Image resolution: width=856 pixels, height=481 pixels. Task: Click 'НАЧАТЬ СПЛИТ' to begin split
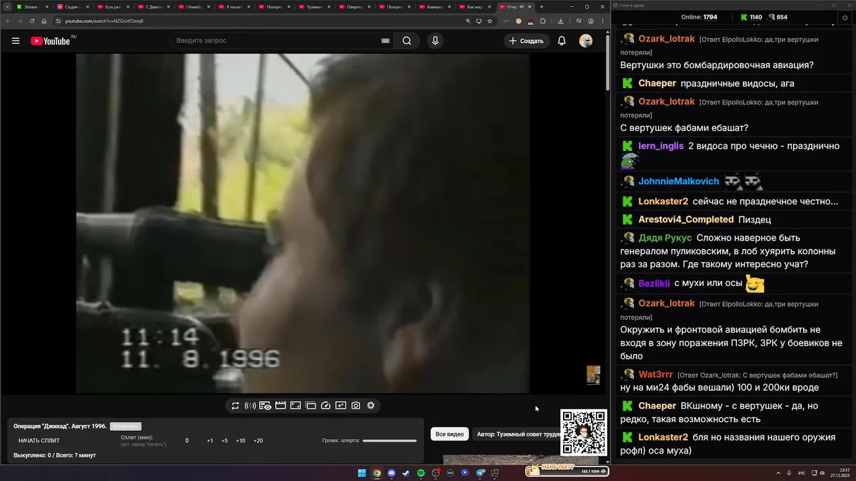tap(39, 441)
